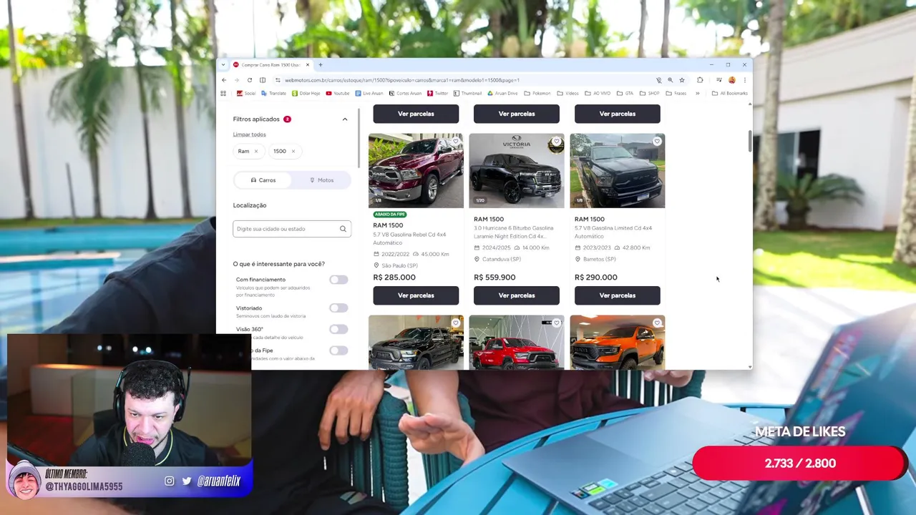Open the RAM 1500 Limited photo

[618, 170]
